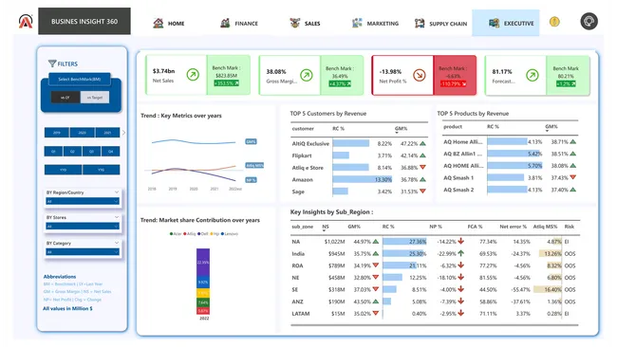Click the YTG slicer button
The width and height of the screenshot is (617, 347).
(102, 170)
